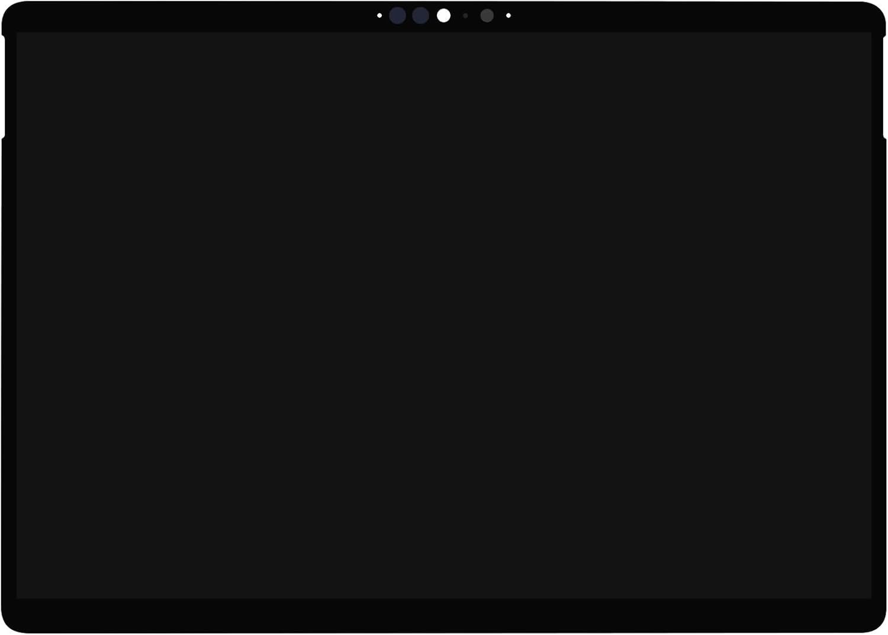The width and height of the screenshot is (888, 635).
Task: Click the large white circle in top bezel
Action: (443, 16)
